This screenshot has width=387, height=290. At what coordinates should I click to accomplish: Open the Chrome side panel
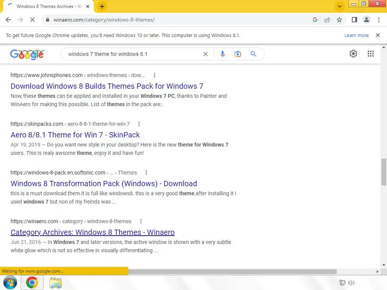click(x=354, y=20)
